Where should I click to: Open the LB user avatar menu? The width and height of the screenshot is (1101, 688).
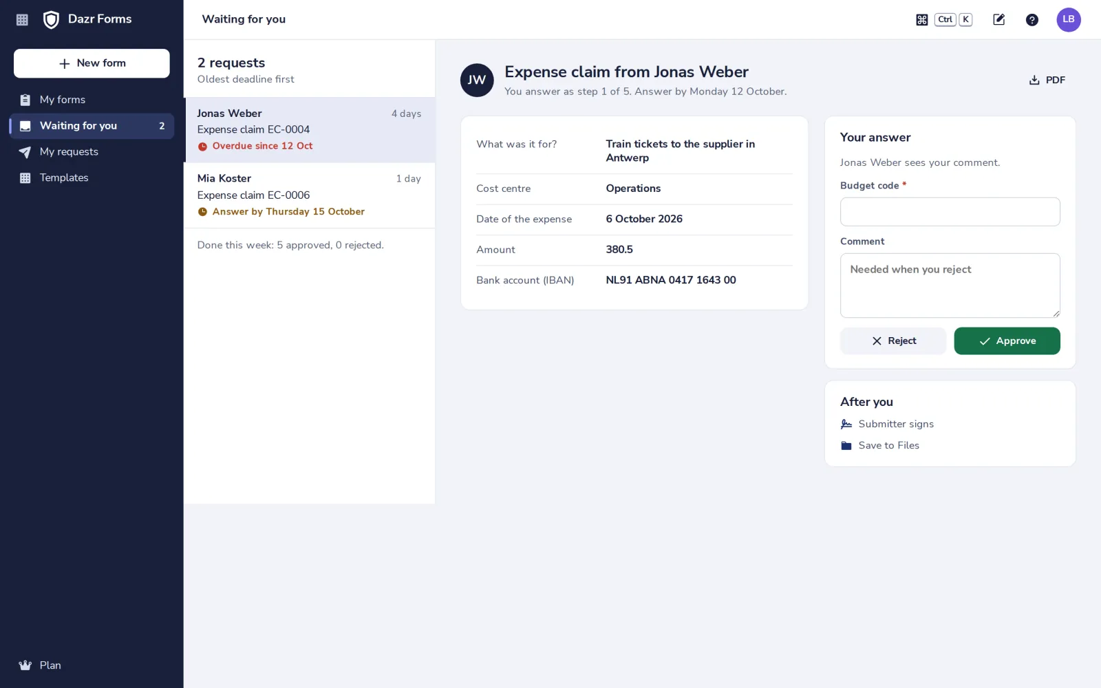(1069, 20)
